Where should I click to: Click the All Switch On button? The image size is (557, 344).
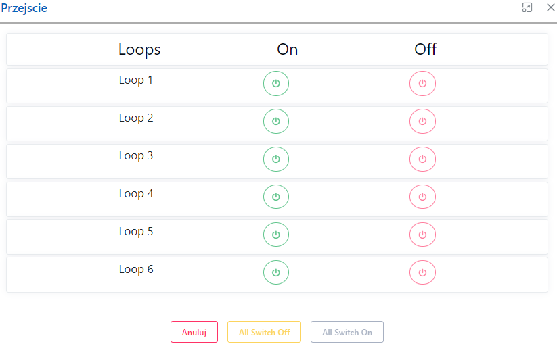347,333
